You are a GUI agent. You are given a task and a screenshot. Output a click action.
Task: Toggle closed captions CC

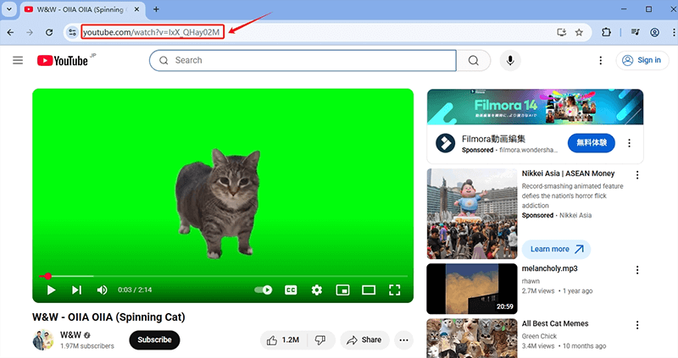point(291,289)
